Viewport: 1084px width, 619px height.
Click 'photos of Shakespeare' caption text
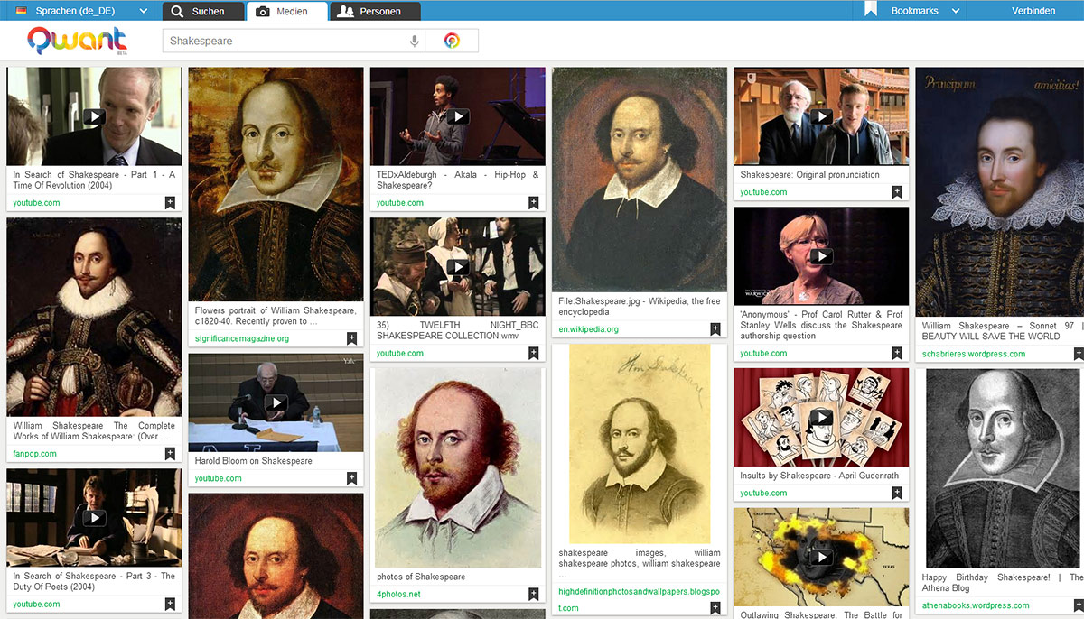click(x=421, y=577)
